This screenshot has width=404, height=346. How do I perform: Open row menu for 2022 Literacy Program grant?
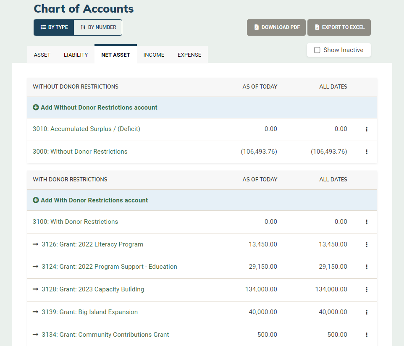point(367,245)
